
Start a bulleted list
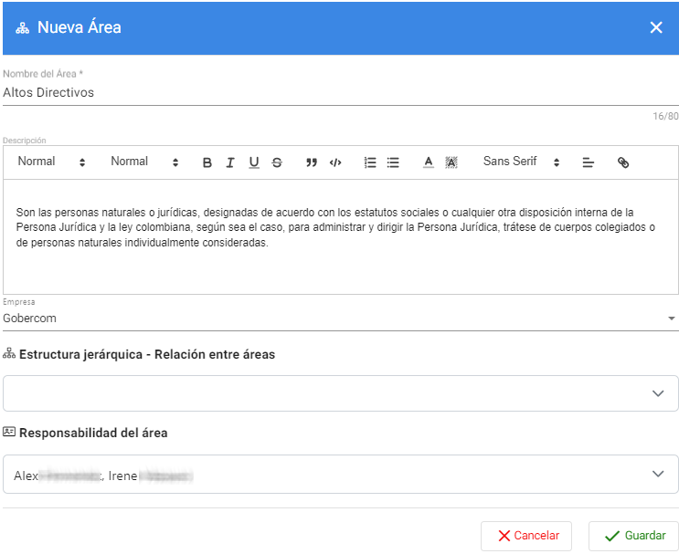[393, 162]
